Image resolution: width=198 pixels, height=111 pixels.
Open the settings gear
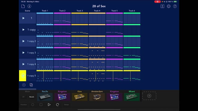click(169, 6)
